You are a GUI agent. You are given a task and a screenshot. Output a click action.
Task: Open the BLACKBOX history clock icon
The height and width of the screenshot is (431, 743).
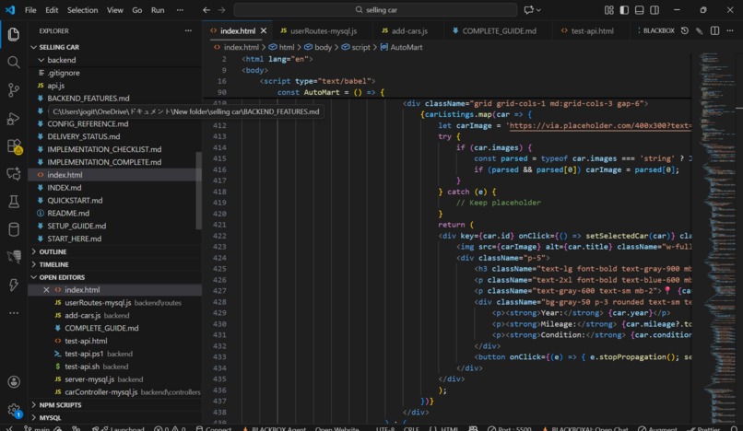click(x=685, y=30)
